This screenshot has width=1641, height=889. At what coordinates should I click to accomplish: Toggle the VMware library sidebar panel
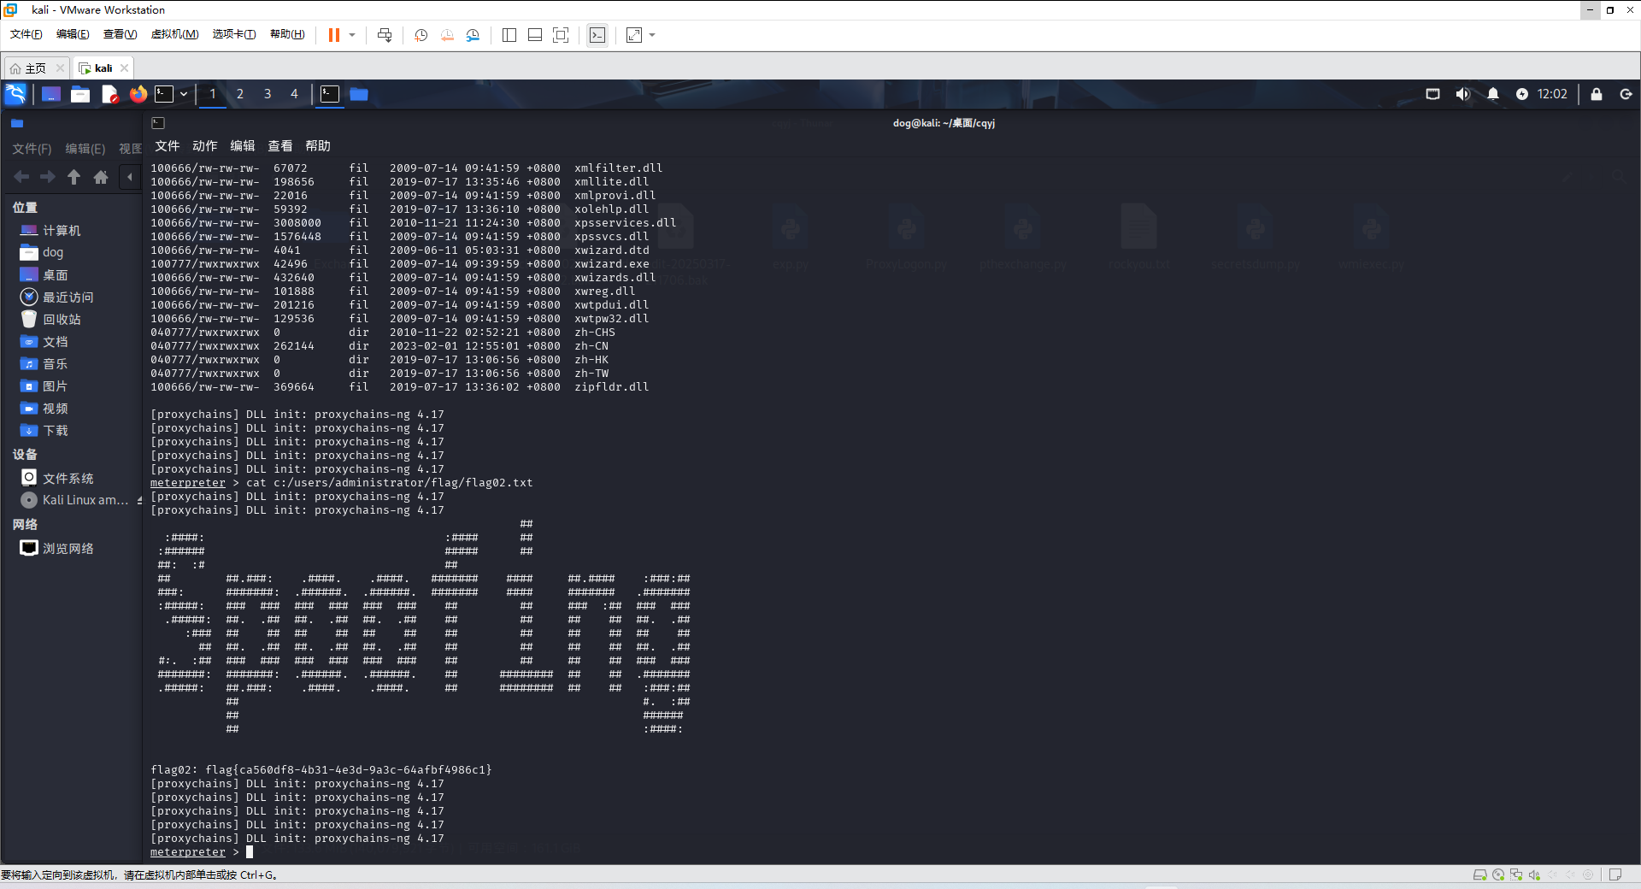(x=509, y=35)
